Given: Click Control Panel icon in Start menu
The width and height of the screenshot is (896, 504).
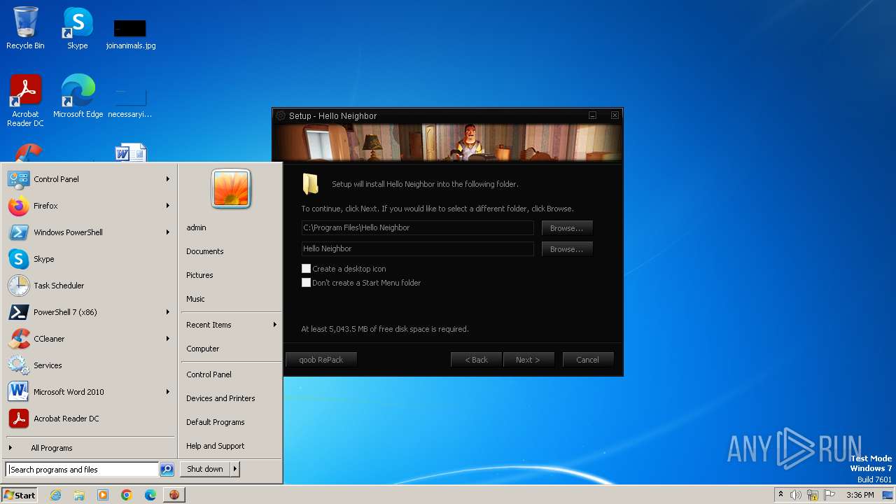Looking at the screenshot, I should tap(19, 179).
